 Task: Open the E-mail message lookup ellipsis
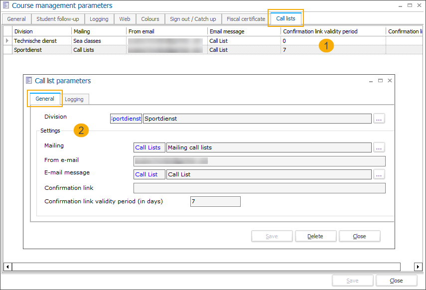pos(379,174)
